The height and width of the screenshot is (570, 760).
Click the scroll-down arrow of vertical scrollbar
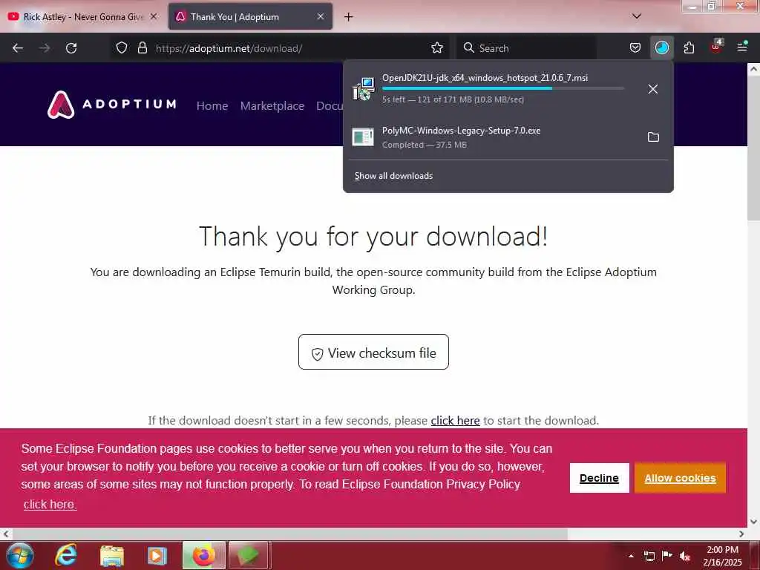pyautogui.click(x=753, y=522)
